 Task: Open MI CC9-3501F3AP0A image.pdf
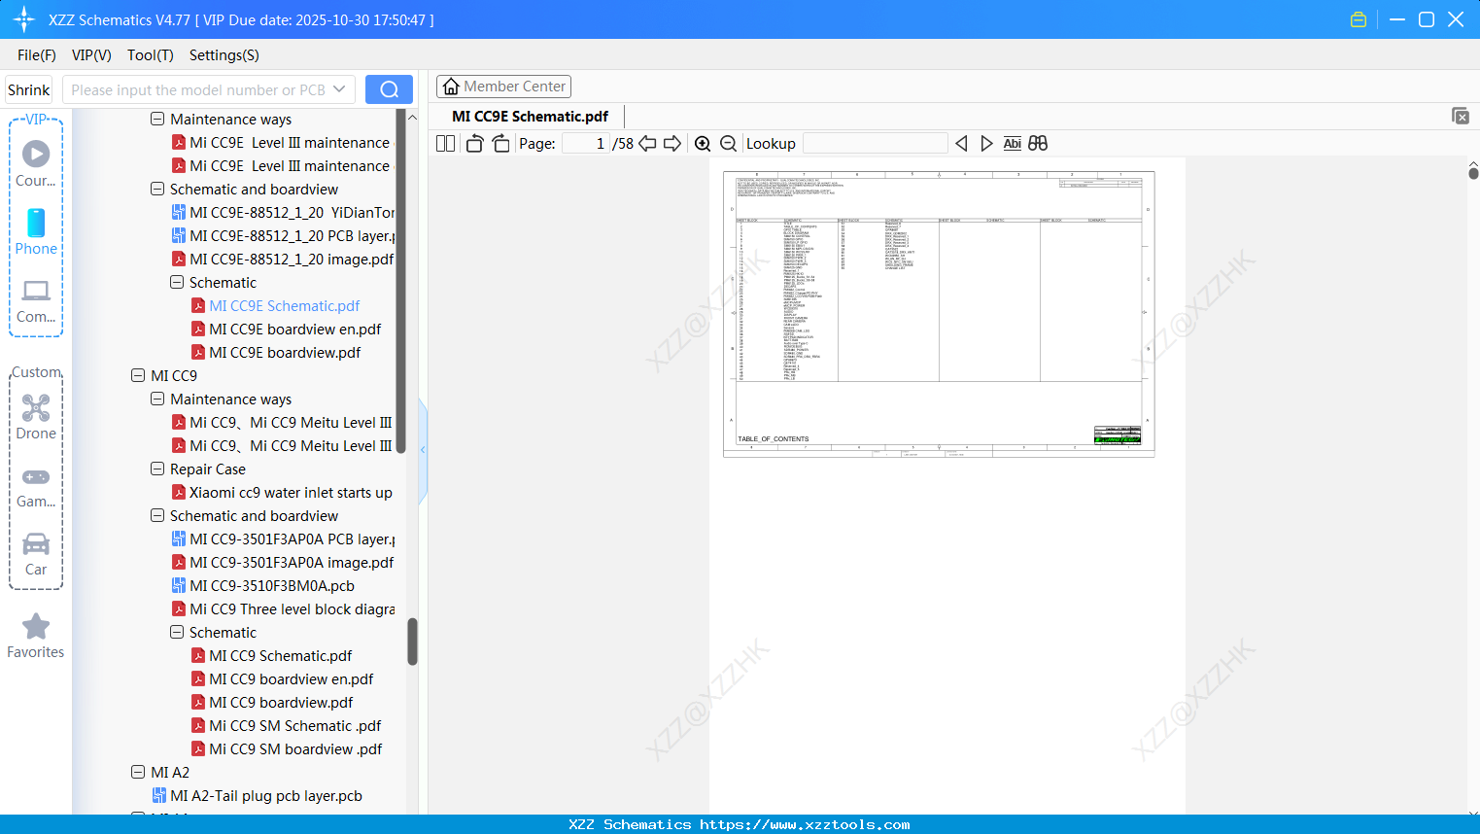(292, 562)
